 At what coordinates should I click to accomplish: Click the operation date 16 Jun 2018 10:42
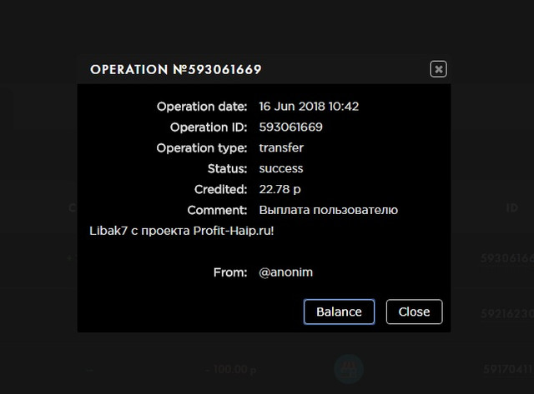coord(309,107)
